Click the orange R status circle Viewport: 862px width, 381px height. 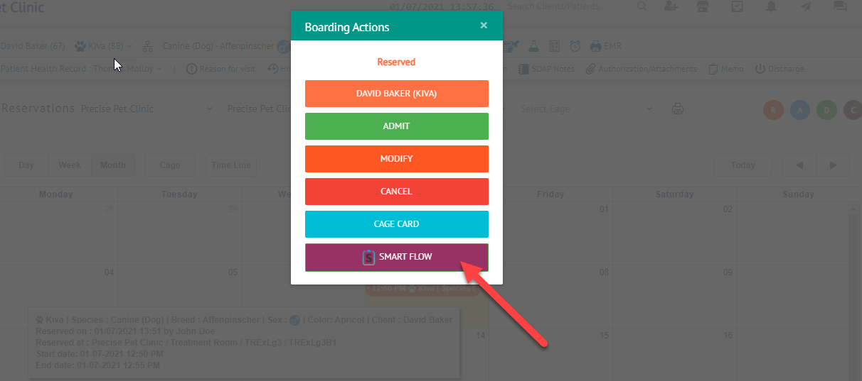[x=773, y=110]
